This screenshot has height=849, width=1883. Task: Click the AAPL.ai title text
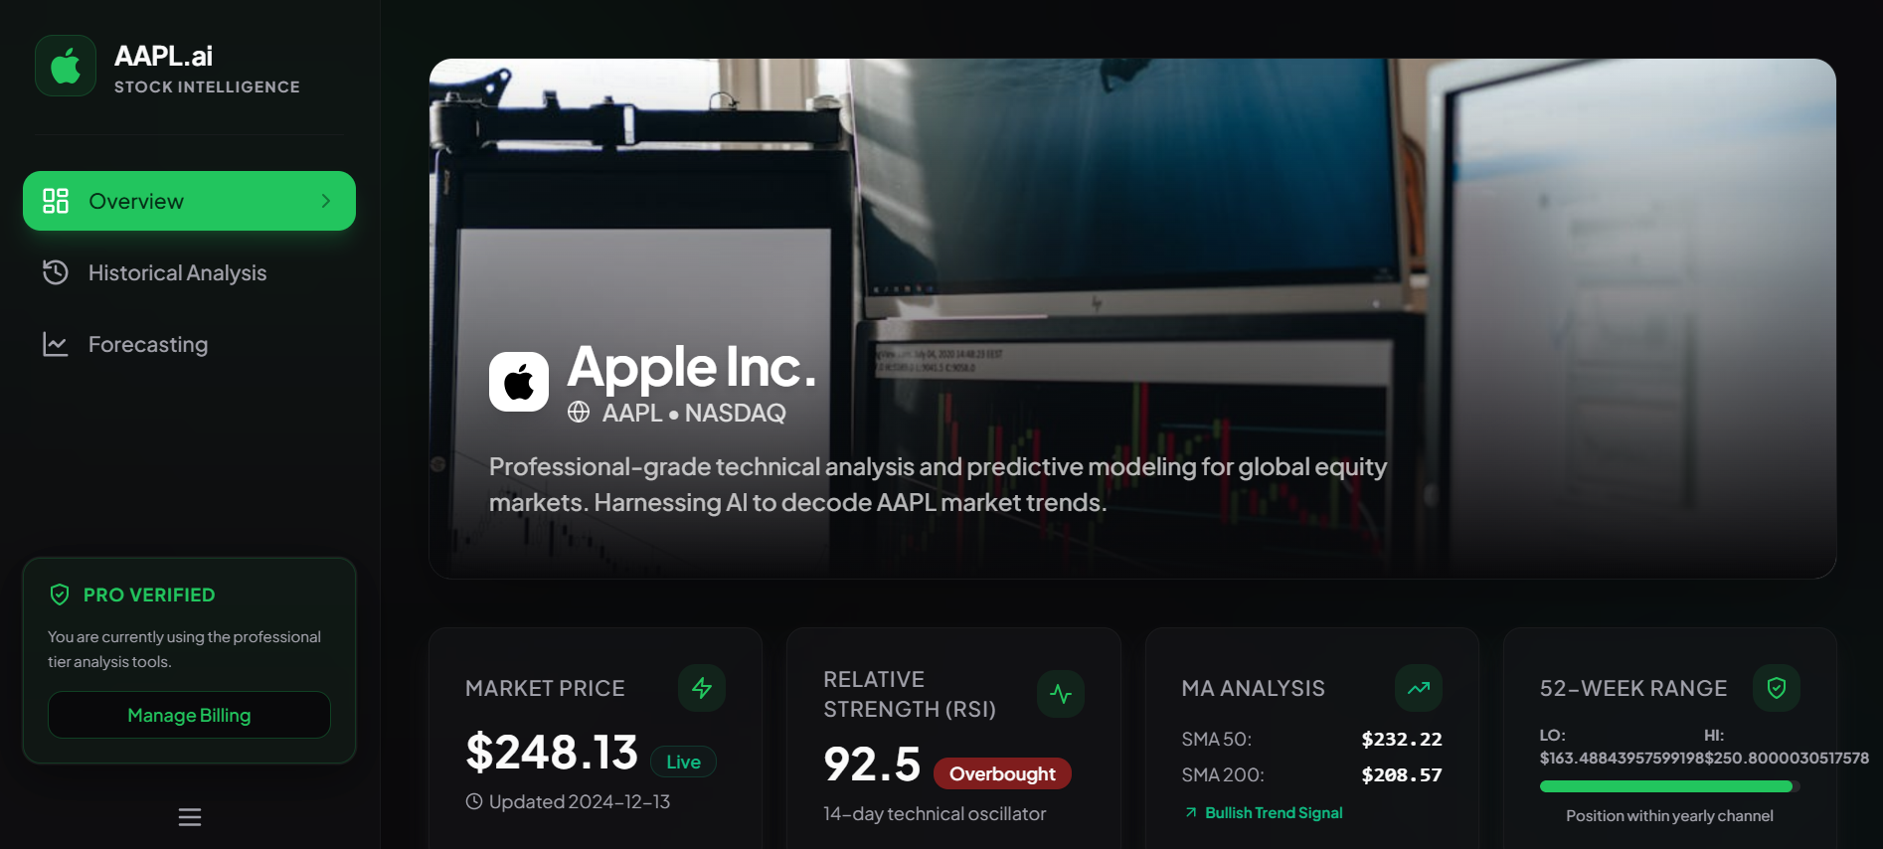pyautogui.click(x=163, y=56)
